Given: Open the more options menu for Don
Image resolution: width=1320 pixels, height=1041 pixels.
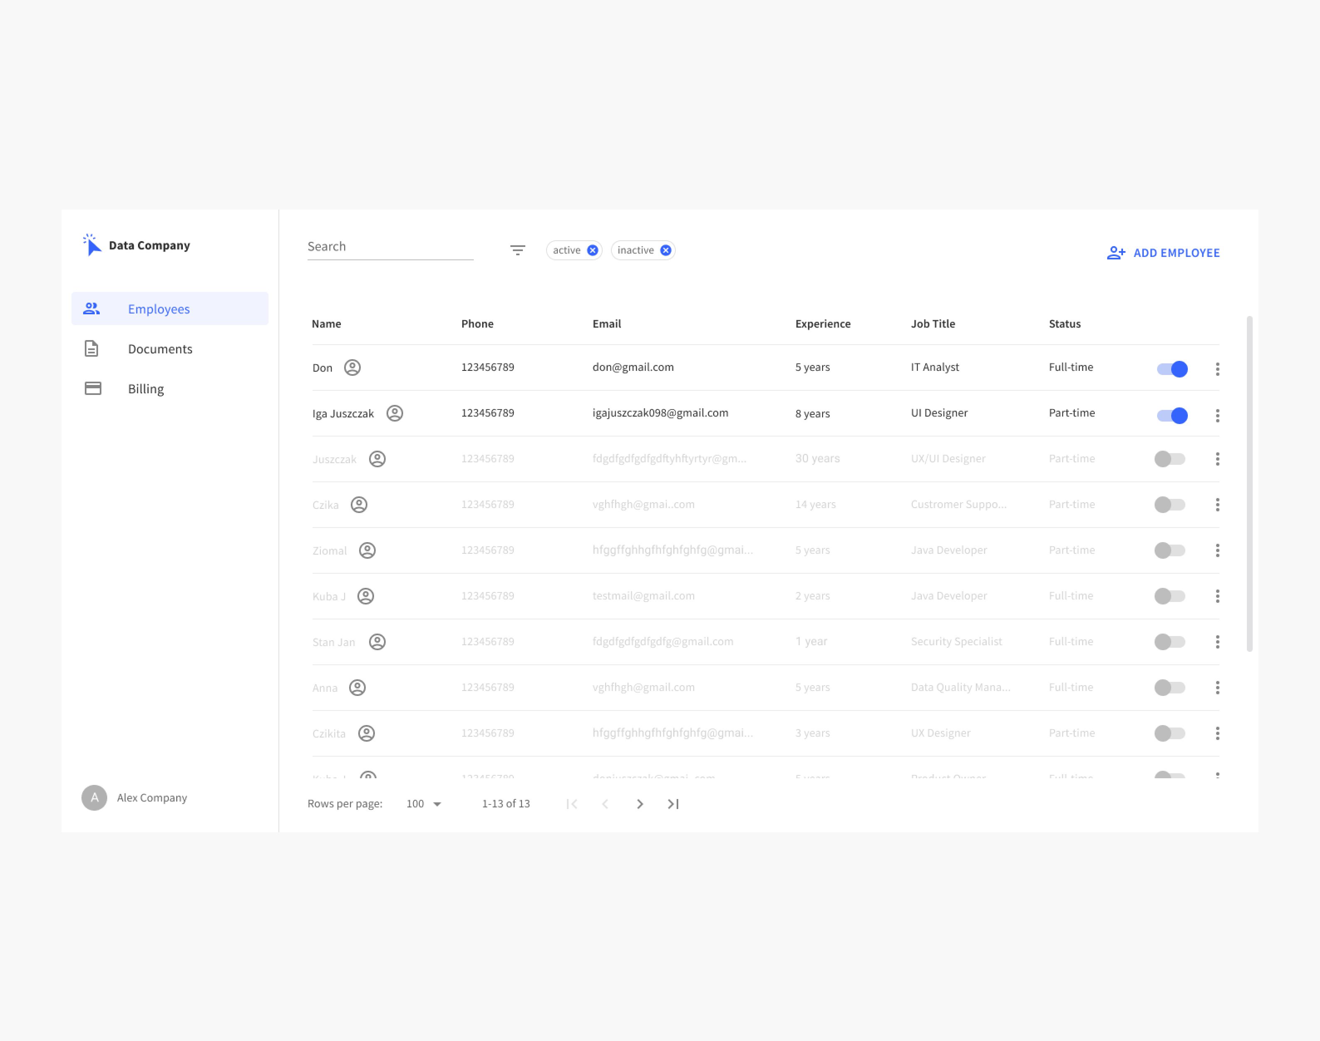Looking at the screenshot, I should pyautogui.click(x=1217, y=369).
